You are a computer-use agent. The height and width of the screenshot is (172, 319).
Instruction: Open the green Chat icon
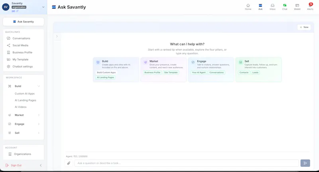click(x=285, y=6)
